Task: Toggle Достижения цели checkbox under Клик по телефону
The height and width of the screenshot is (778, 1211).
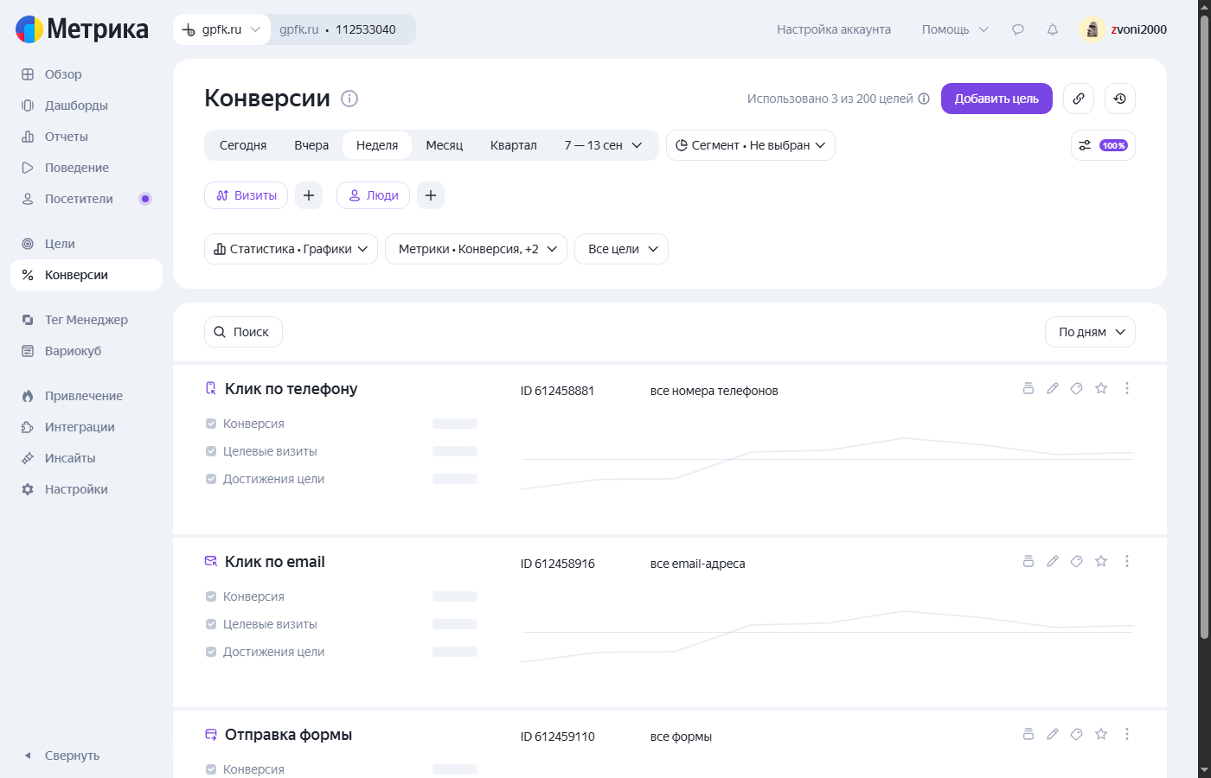Action: click(x=211, y=479)
